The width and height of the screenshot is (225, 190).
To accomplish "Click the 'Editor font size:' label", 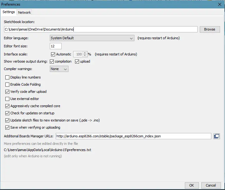I will coord(16,46).
